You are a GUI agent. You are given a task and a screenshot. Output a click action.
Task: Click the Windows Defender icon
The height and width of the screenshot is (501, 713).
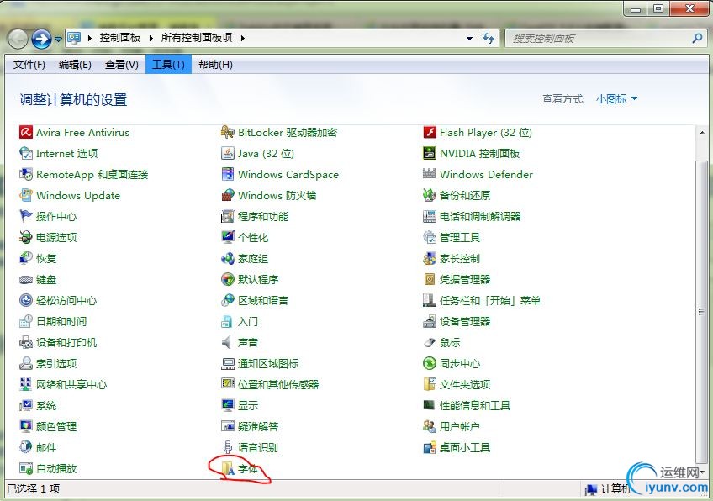click(430, 174)
